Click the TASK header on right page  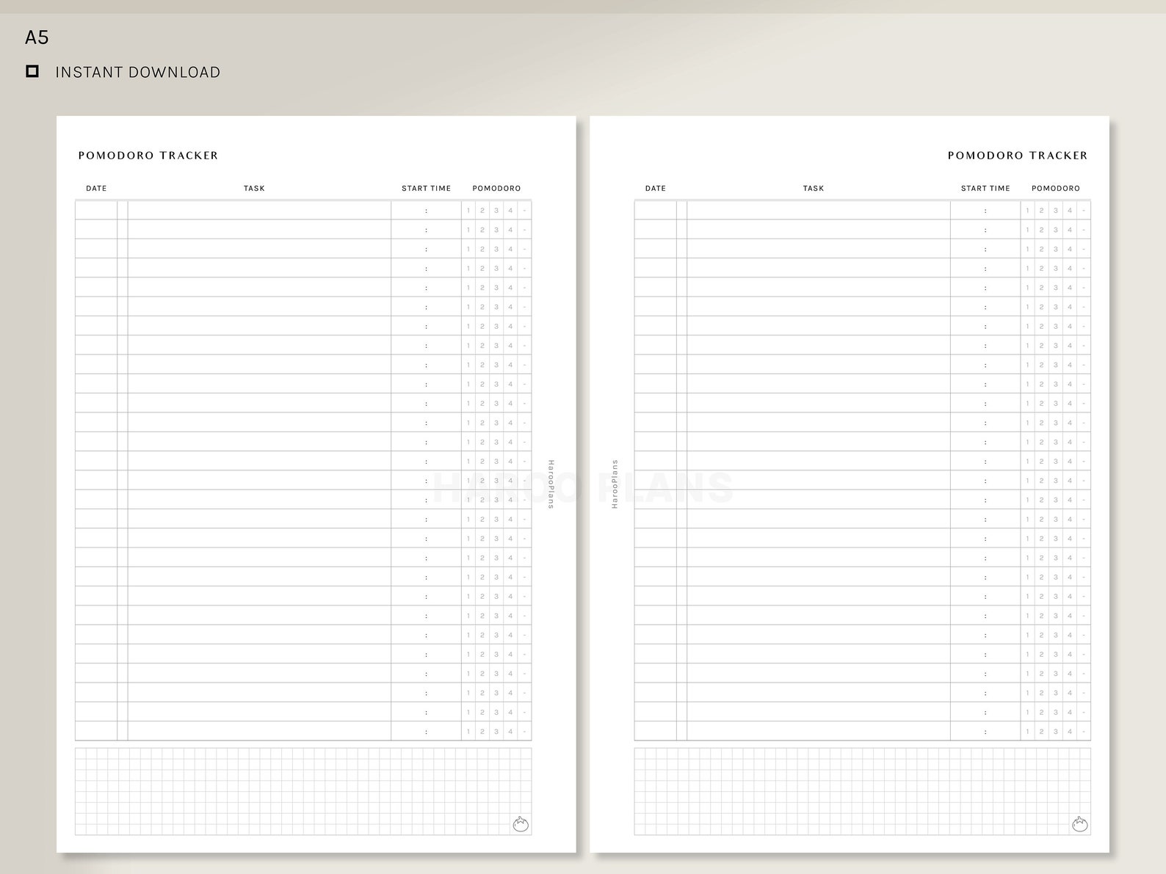click(814, 189)
